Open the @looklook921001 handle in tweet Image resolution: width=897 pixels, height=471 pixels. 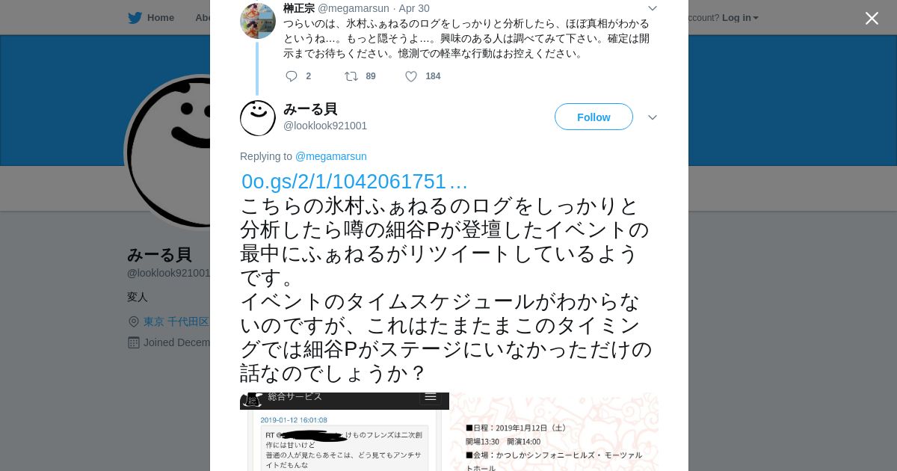click(325, 126)
